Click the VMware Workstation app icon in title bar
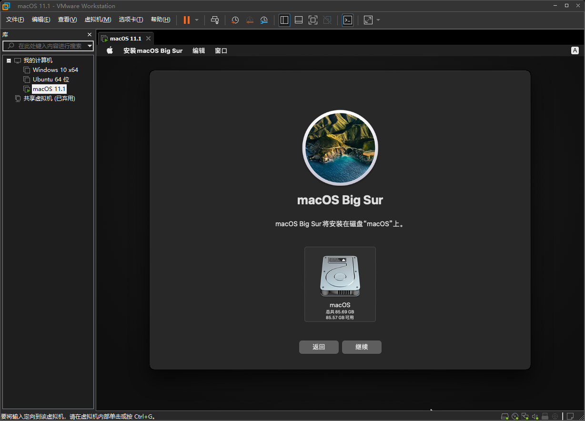The image size is (585, 421). coord(7,6)
